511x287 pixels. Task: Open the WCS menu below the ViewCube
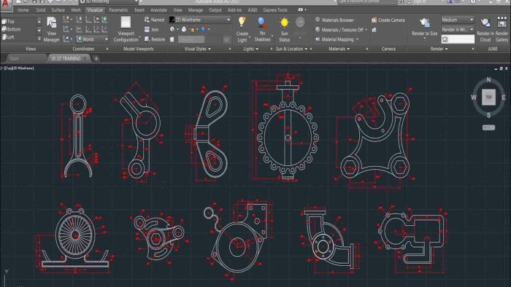tap(488, 127)
